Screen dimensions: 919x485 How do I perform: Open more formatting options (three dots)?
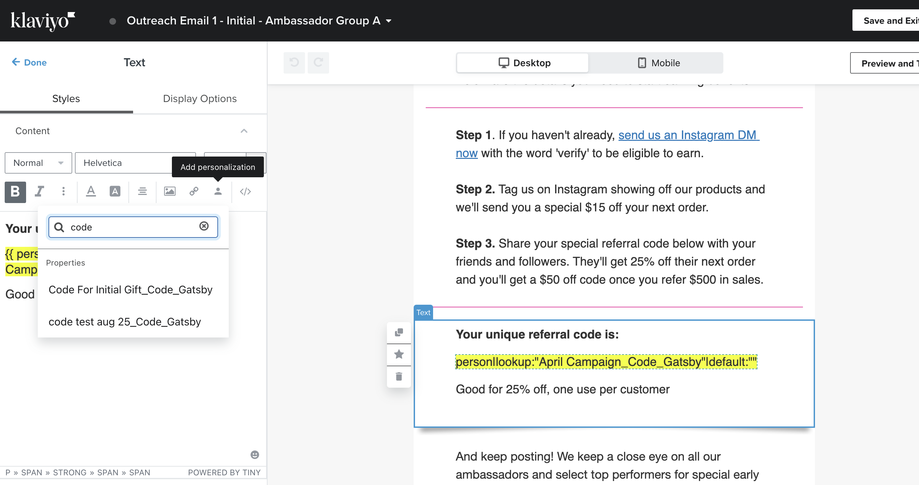[x=64, y=192]
